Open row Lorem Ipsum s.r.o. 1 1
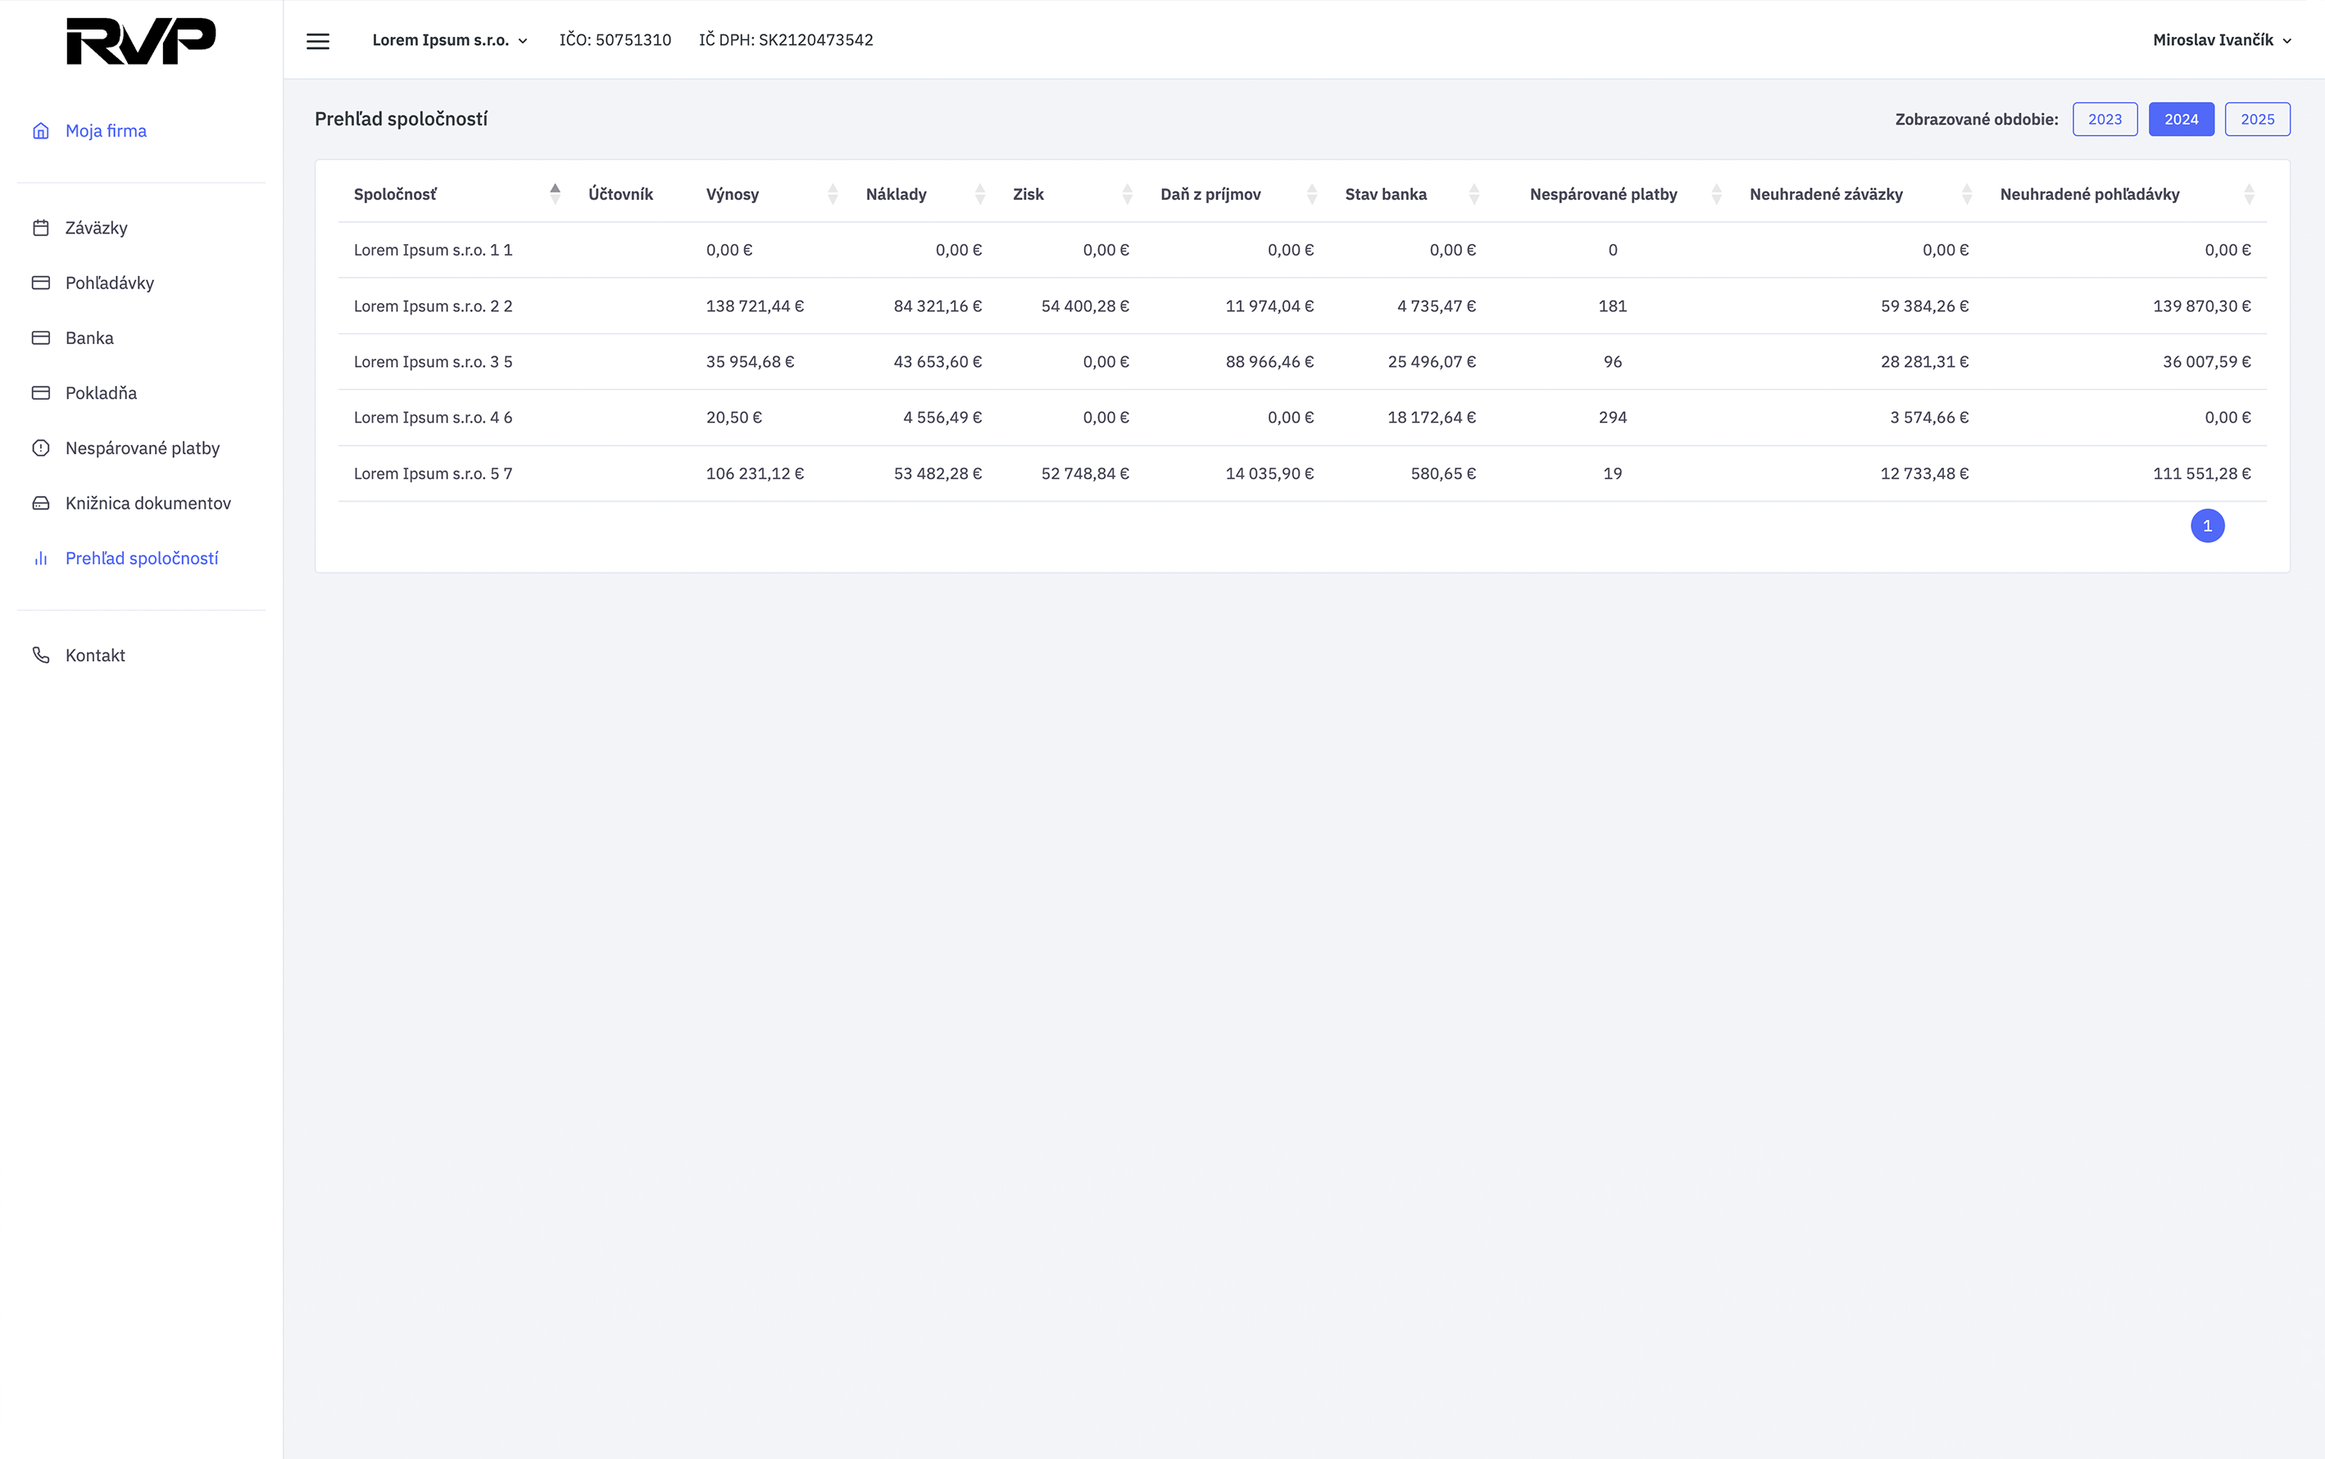Screen dimensions: 2325x1459 tap(1302, 250)
